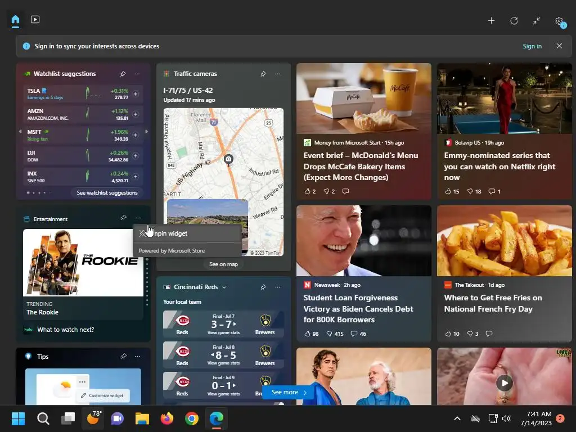Open Watchlist suggestions more options menu

pos(137,74)
